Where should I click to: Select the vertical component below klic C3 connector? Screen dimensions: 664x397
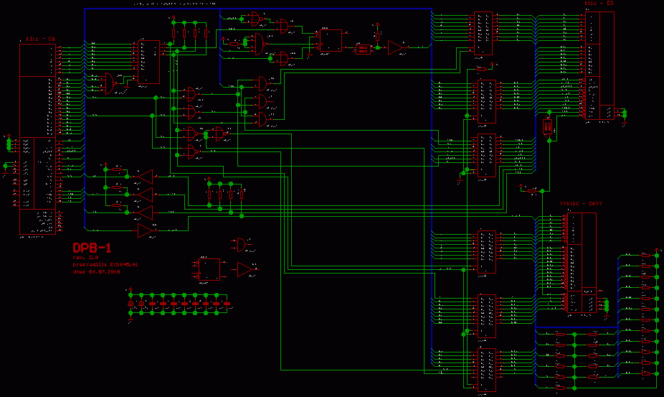pos(548,127)
